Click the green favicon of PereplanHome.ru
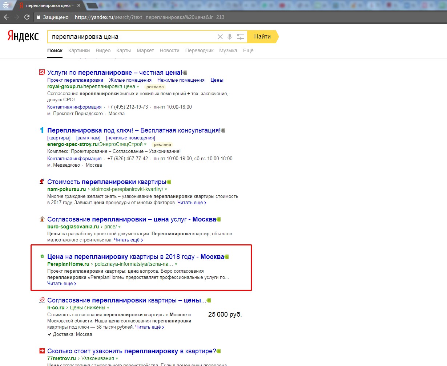 point(42,256)
